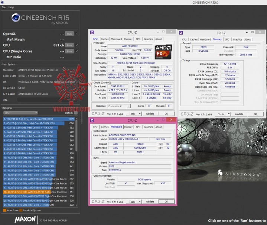This screenshot has height=225, width=267.
Task: Click the Cinebench R15 sphere logo
Action: (x=16, y=17)
